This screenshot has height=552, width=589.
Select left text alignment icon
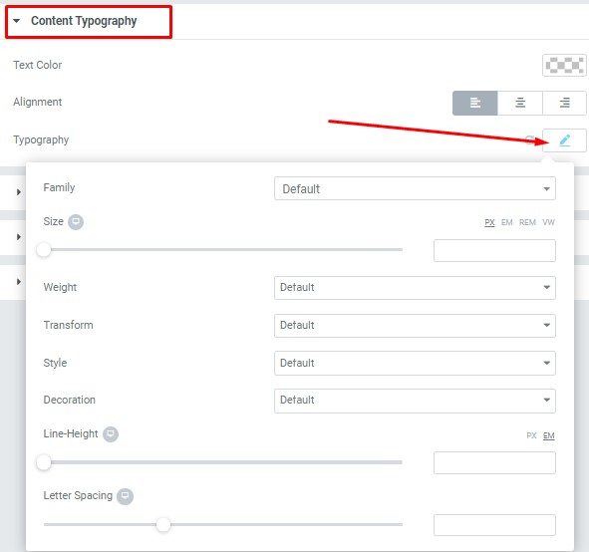coord(474,103)
